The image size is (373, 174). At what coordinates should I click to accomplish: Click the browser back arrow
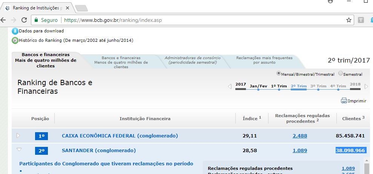click(x=3, y=20)
